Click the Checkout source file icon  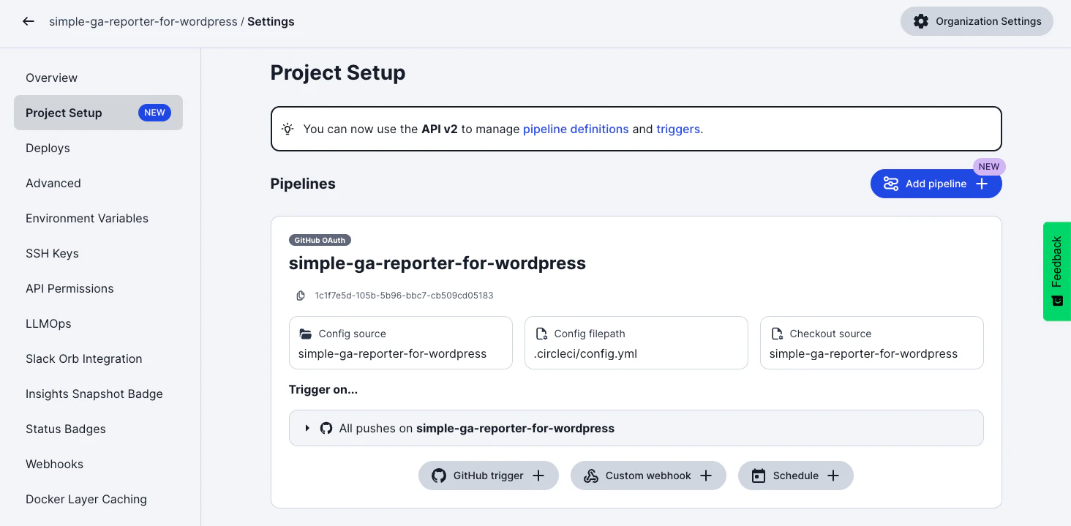tap(777, 334)
